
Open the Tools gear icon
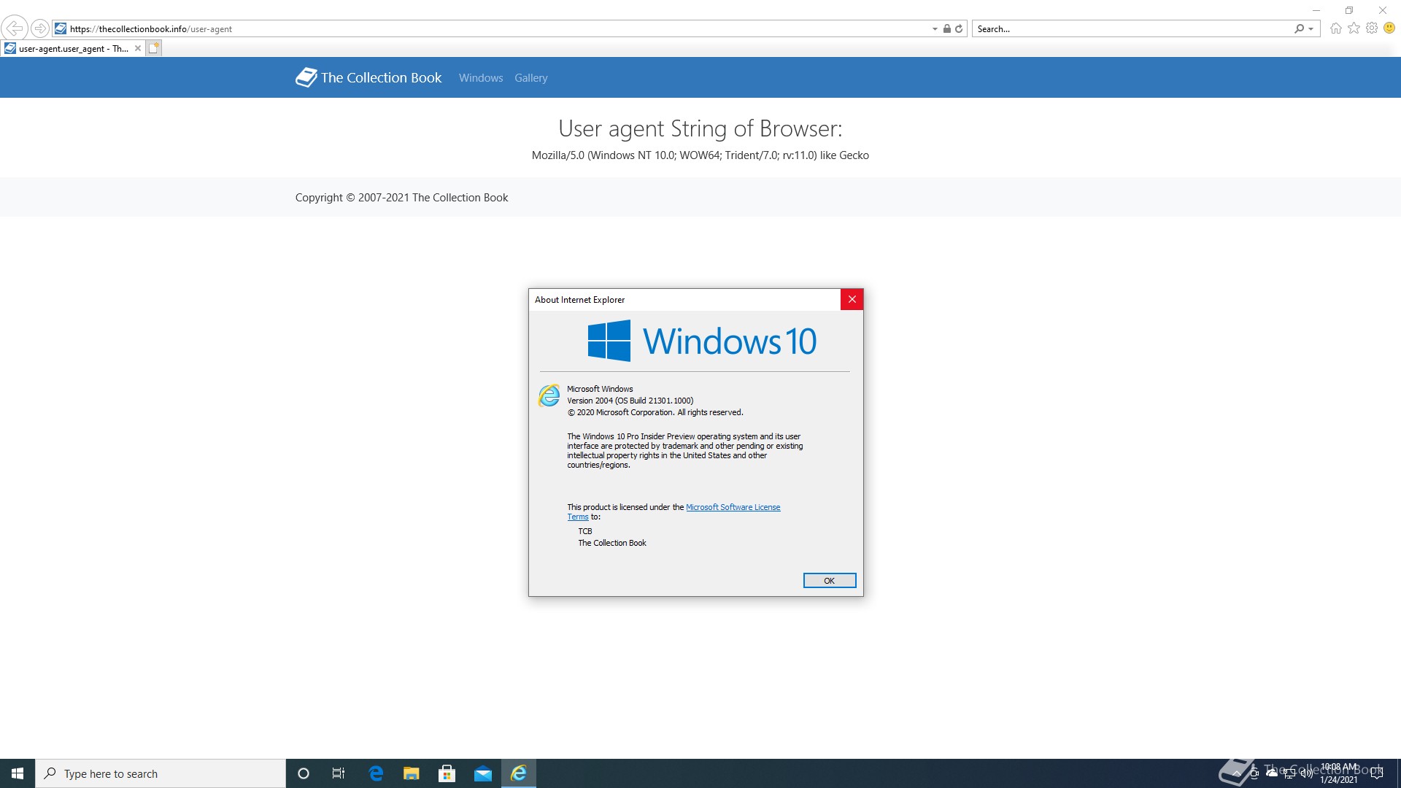[x=1372, y=28]
